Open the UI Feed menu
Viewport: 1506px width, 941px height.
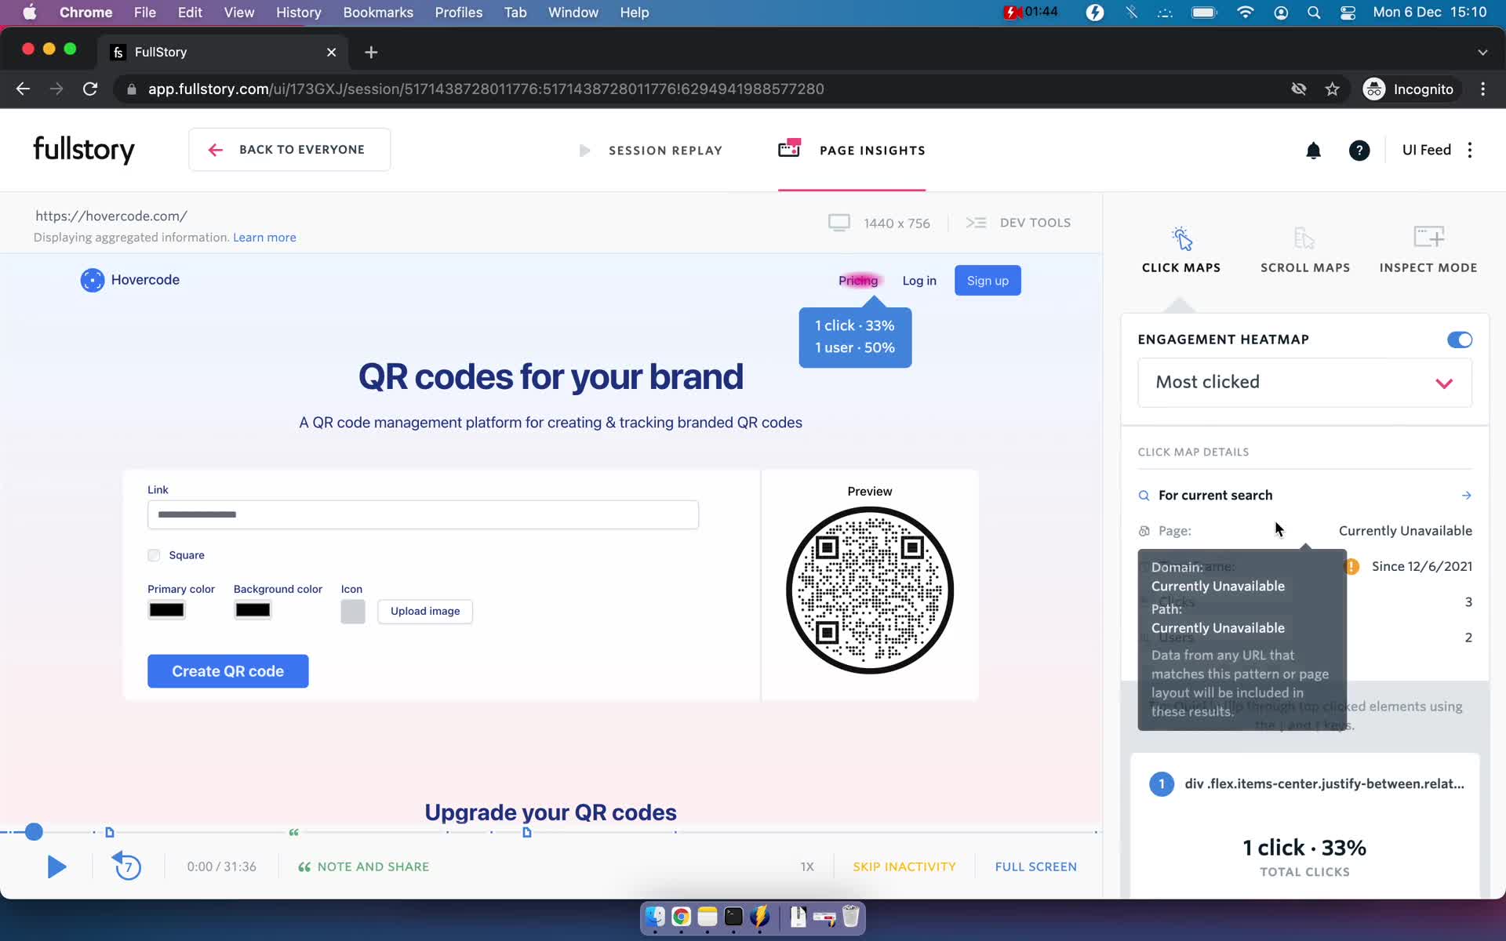[x=1471, y=150]
